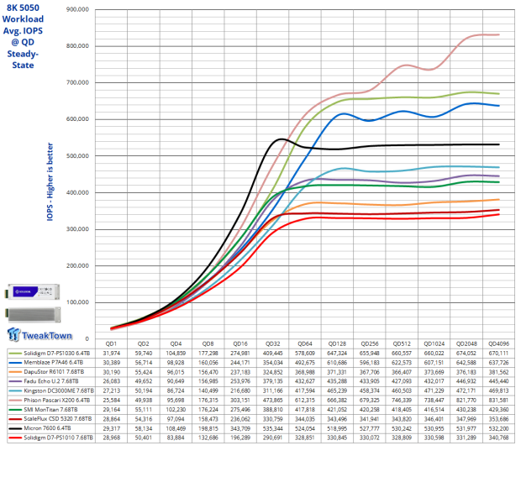Click the silver SSD image above the logo
Image resolution: width=521 pixels, height=477 pixels.
(x=34, y=312)
